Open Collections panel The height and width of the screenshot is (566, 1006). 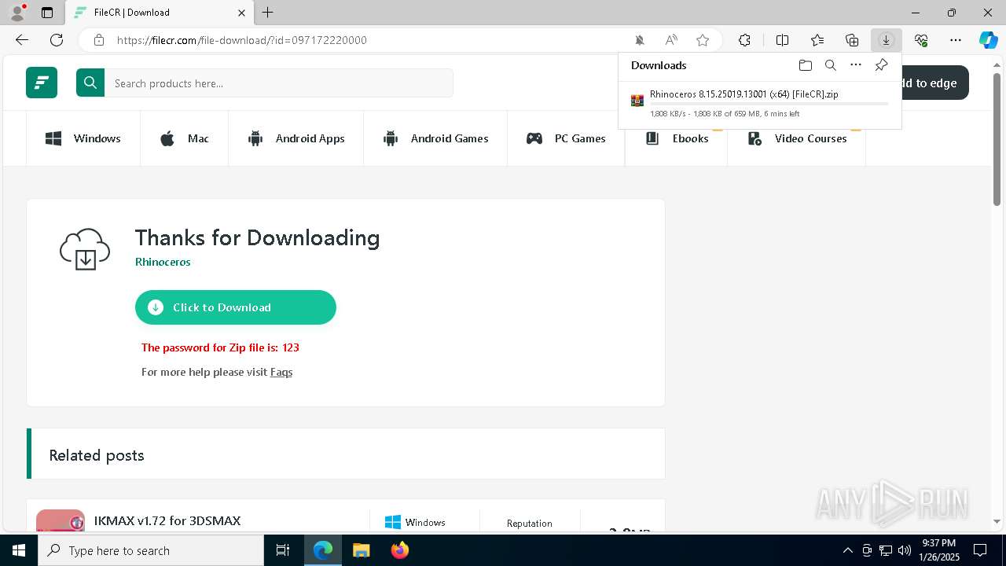click(x=852, y=40)
